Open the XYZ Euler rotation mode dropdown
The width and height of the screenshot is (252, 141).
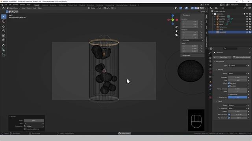[193, 40]
